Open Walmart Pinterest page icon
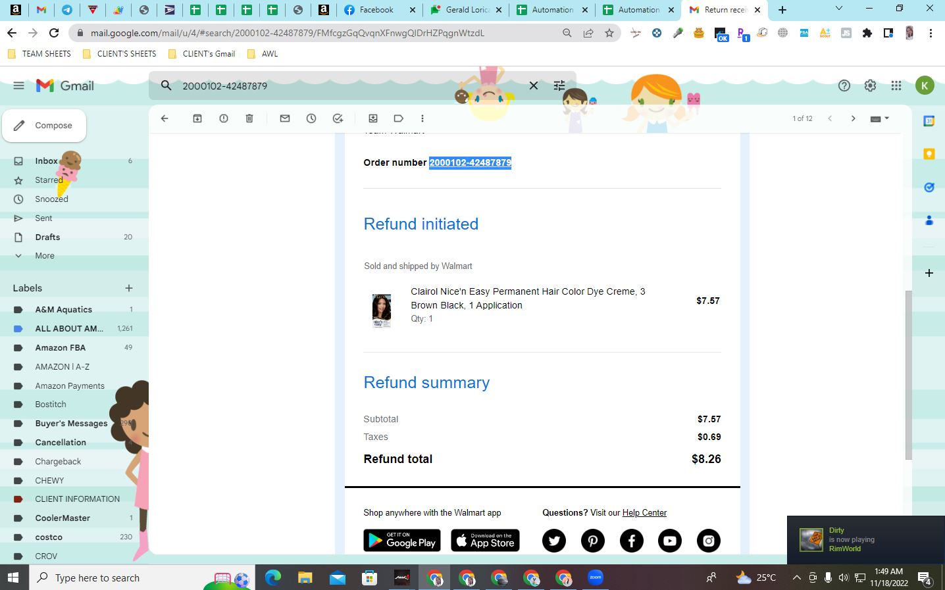 coord(593,541)
